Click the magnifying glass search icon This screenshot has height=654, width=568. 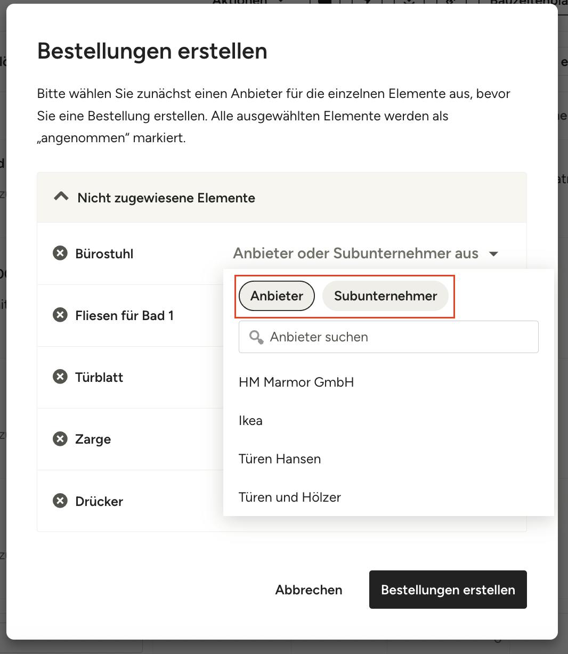pos(256,337)
